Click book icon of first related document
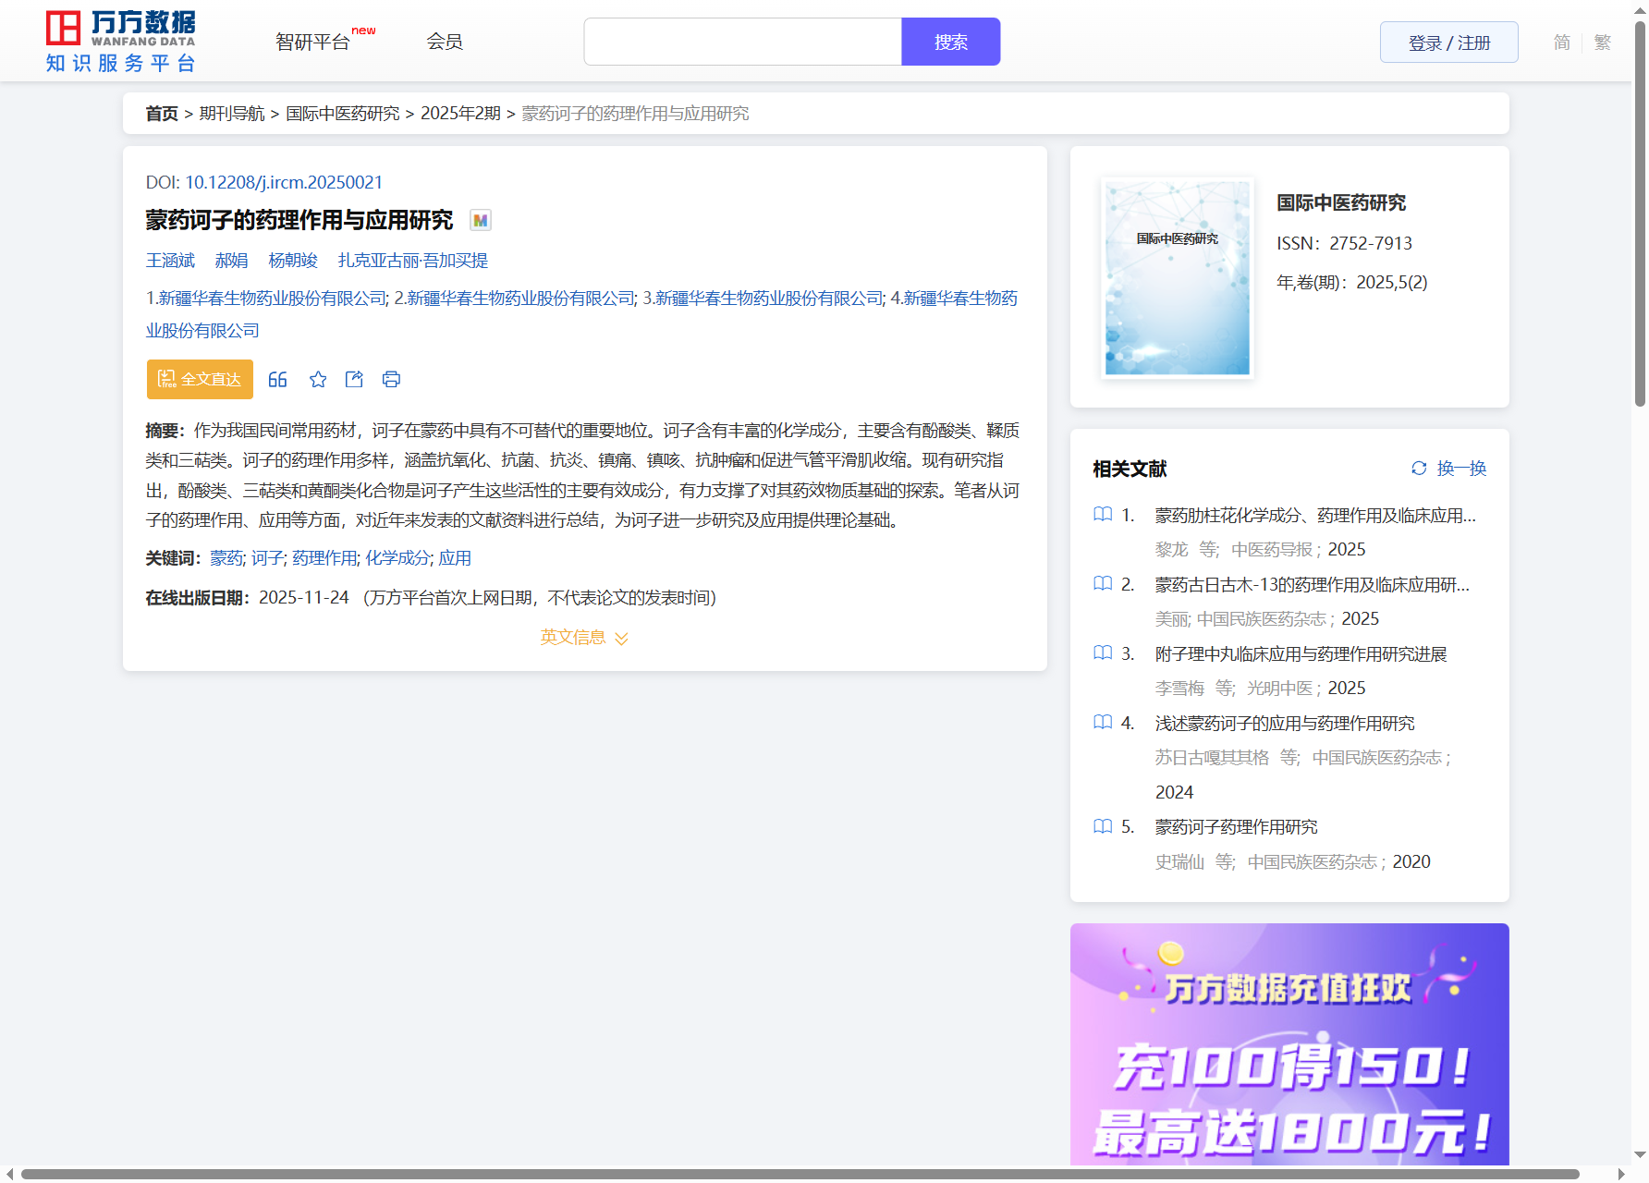This screenshot has height=1183, width=1649. coord(1103,515)
